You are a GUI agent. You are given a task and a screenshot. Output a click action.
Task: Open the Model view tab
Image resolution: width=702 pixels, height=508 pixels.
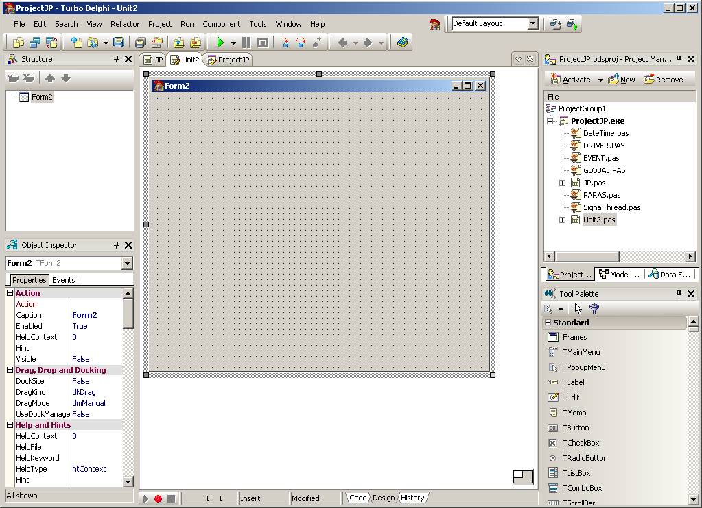coord(620,275)
